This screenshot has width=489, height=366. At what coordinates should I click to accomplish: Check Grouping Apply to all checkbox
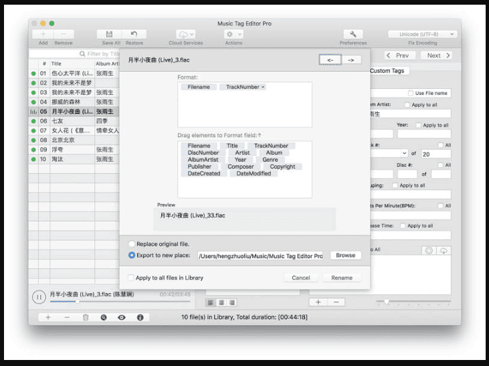click(x=395, y=185)
